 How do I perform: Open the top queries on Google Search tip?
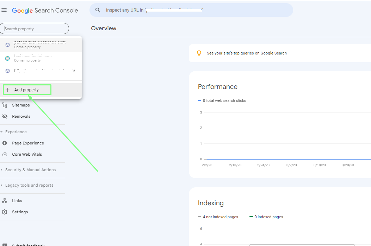247,53
